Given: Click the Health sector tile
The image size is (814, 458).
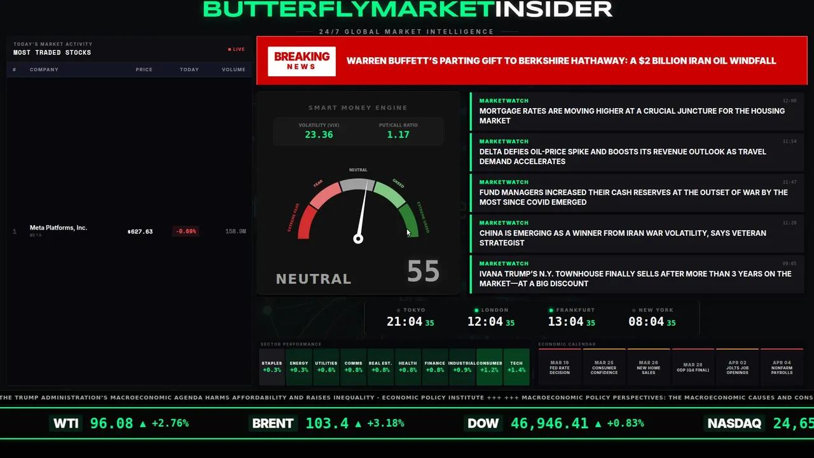Looking at the screenshot, I should coord(408,367).
